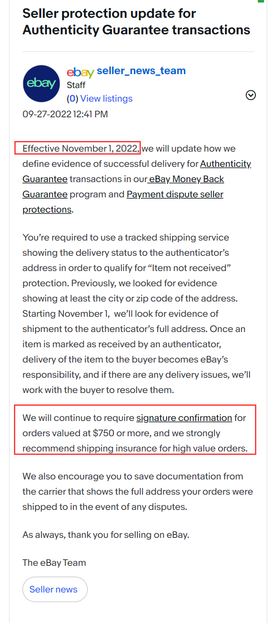Click the As always, thank you line
The image size is (277, 623).
[x=106, y=535]
